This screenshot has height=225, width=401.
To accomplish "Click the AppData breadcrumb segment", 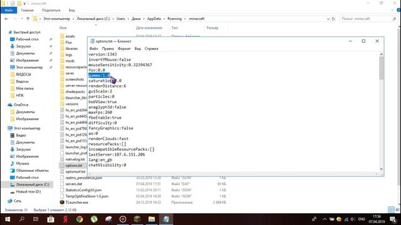I will [x=154, y=19].
